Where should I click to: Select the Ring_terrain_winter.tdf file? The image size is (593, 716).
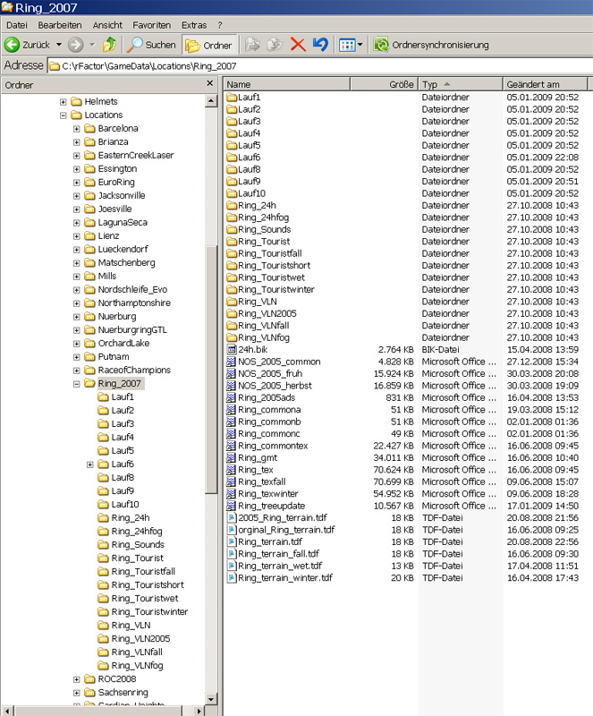click(x=284, y=578)
